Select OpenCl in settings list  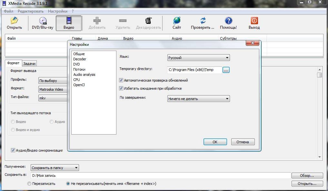pos(79,85)
